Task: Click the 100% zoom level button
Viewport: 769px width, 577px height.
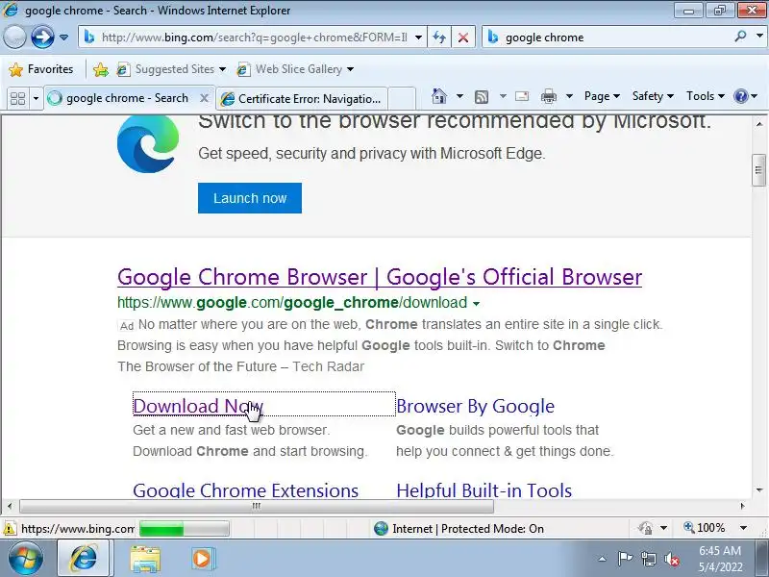Action: [705, 528]
